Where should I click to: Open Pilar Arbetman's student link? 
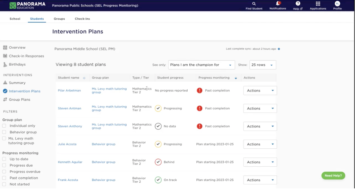[69, 91]
